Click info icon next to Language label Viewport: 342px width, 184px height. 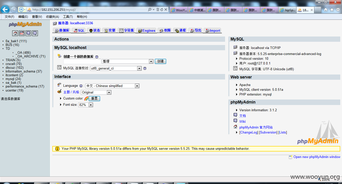(81, 86)
